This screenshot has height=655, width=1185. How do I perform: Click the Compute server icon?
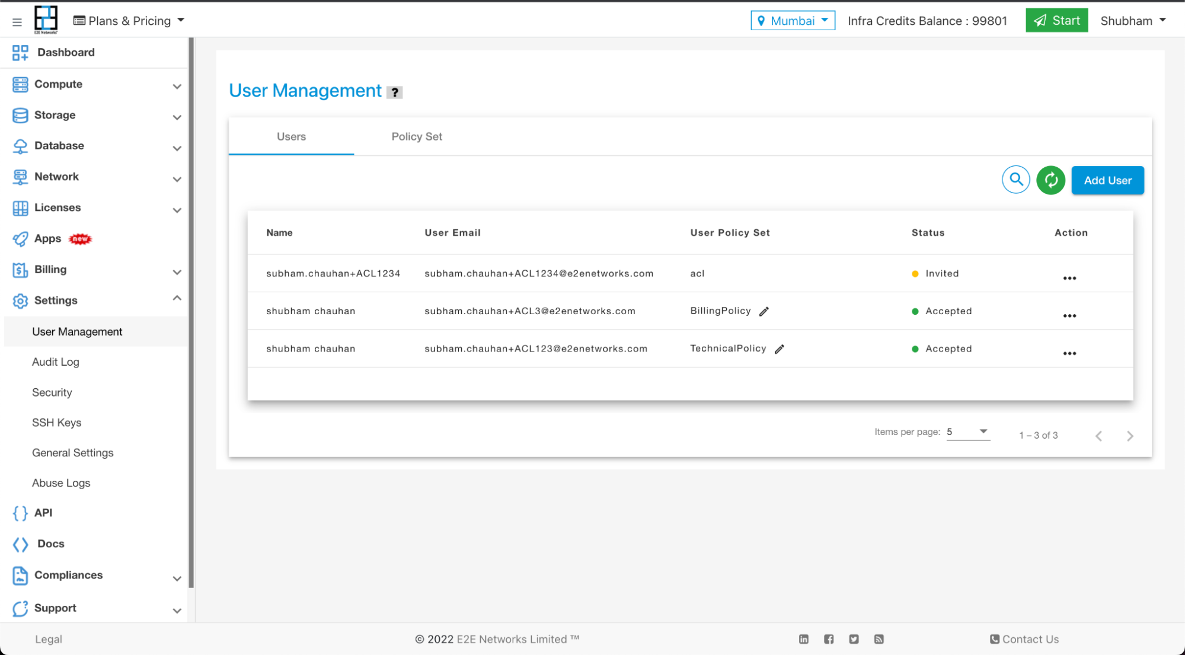(20, 84)
